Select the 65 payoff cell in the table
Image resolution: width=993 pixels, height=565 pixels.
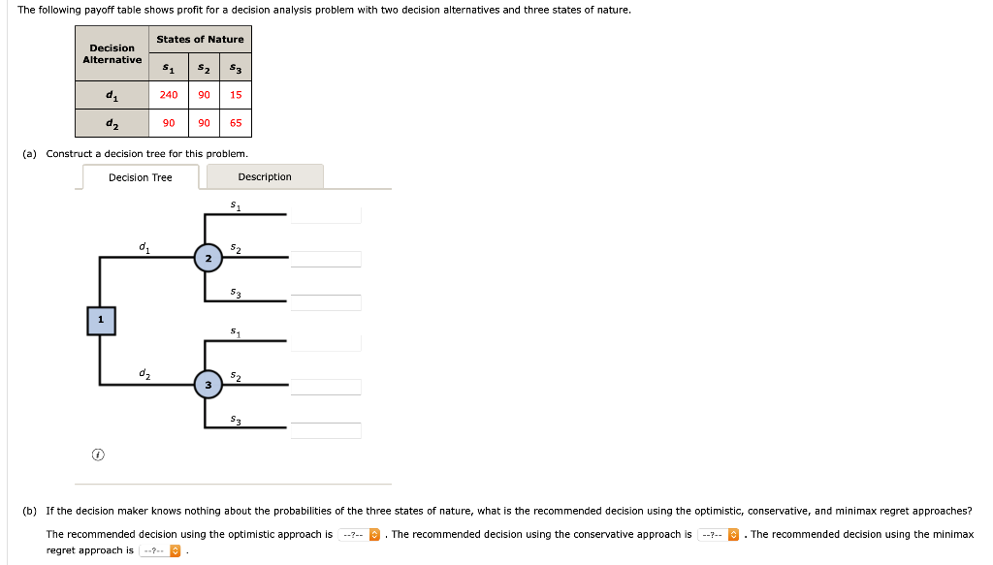(x=236, y=123)
